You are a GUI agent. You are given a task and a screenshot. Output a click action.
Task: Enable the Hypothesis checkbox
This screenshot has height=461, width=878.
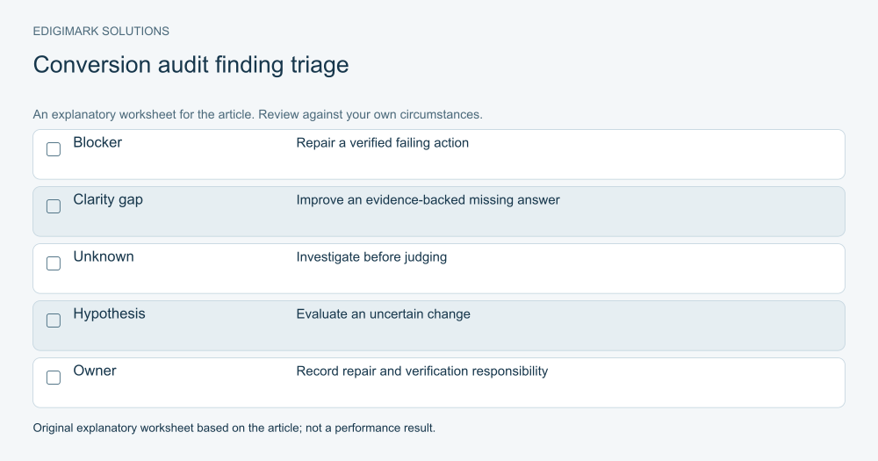[x=54, y=321]
